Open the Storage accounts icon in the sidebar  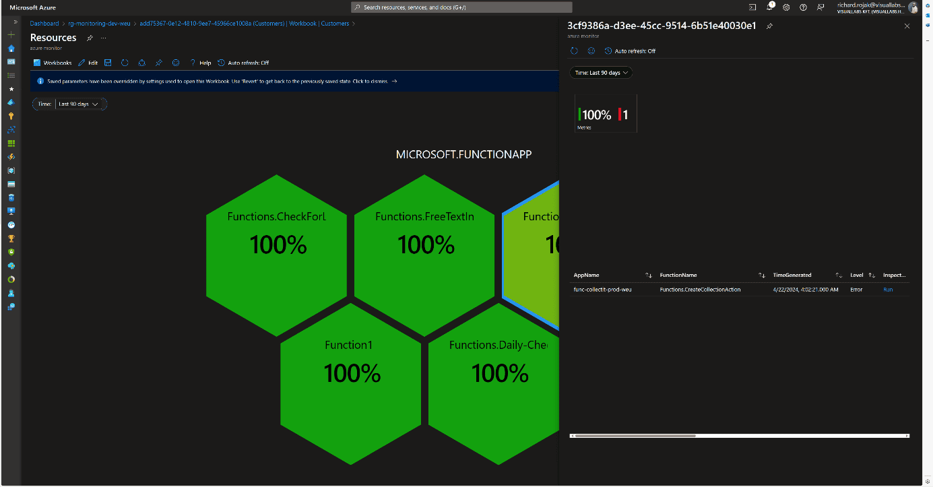pos(11,184)
